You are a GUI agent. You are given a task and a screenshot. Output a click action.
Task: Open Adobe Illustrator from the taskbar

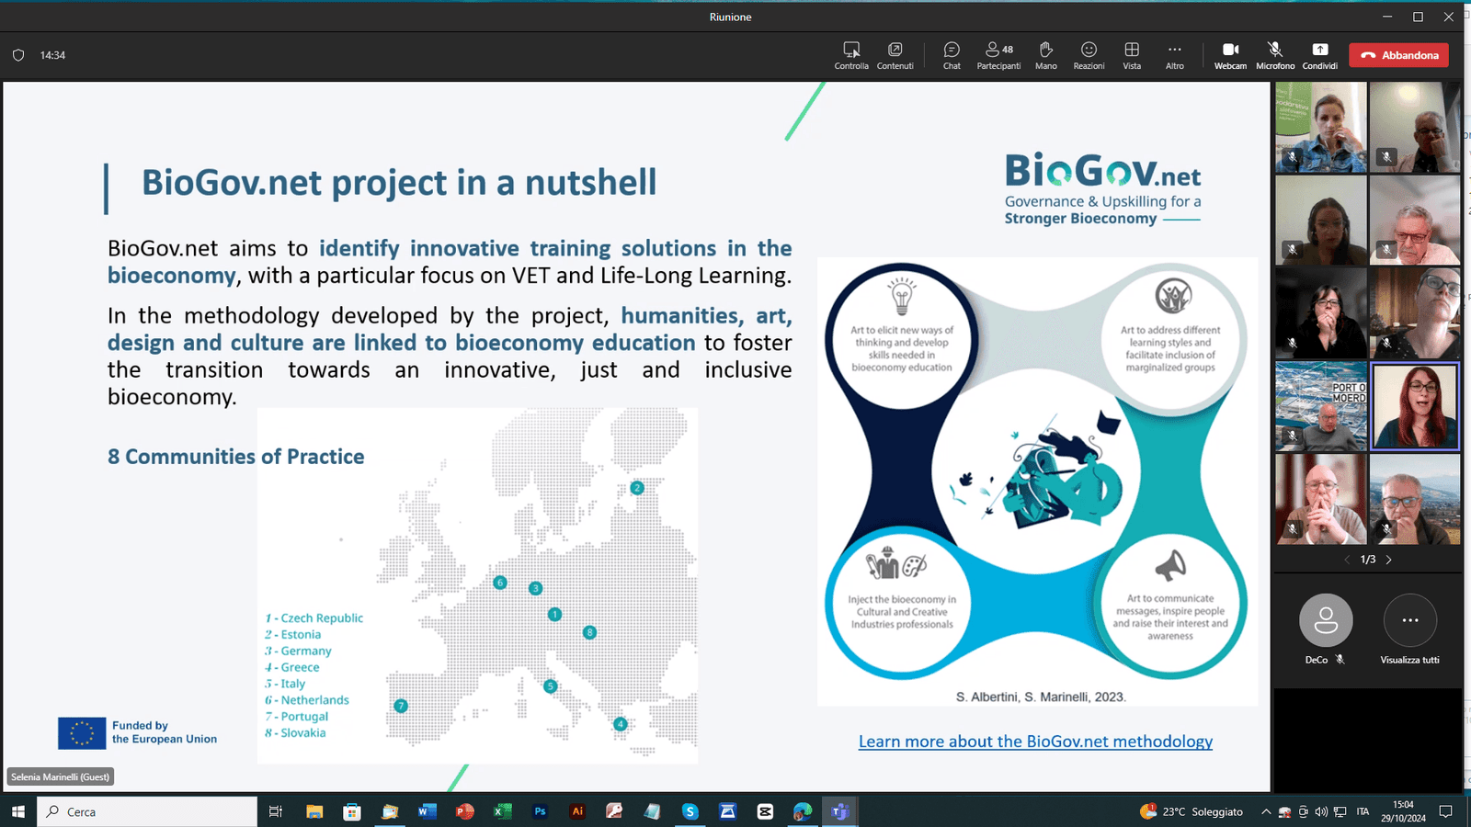577,811
